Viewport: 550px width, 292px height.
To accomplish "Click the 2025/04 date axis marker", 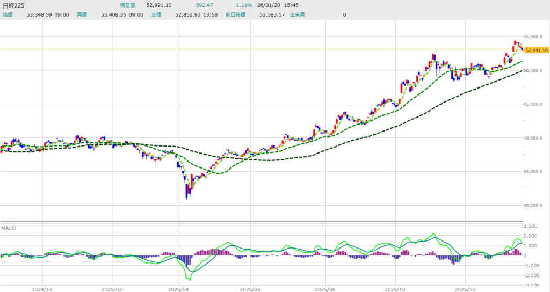I will [182, 288].
